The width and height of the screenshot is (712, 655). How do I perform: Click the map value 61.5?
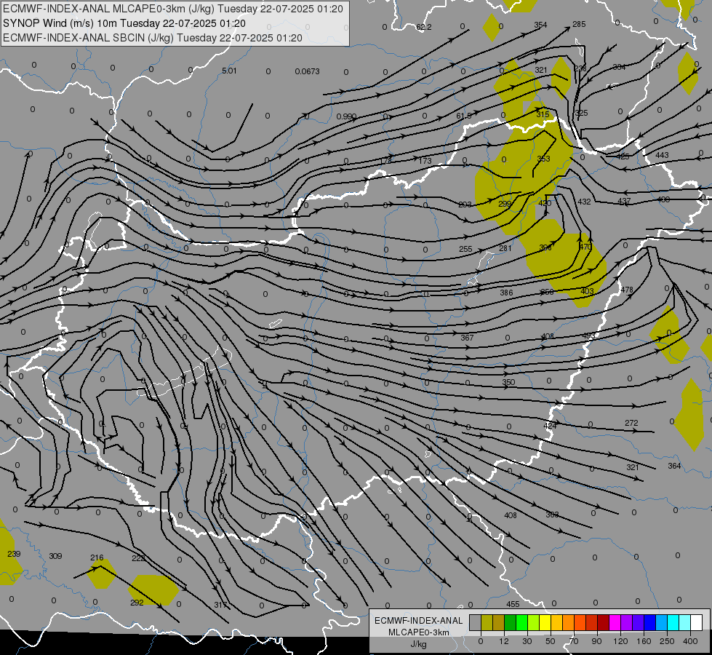[x=464, y=116]
